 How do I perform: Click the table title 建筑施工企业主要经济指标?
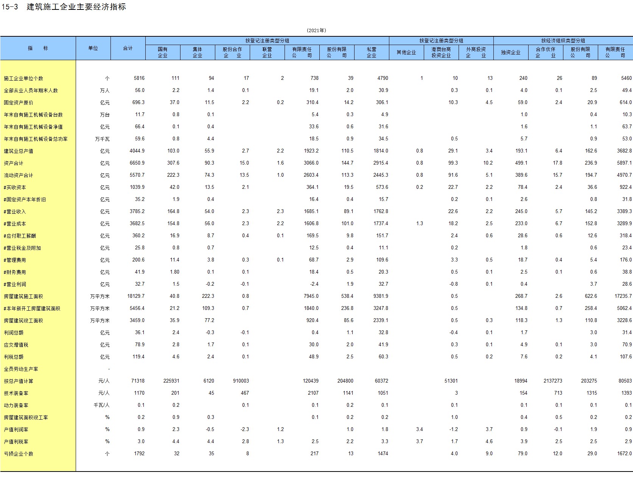[x=76, y=7]
